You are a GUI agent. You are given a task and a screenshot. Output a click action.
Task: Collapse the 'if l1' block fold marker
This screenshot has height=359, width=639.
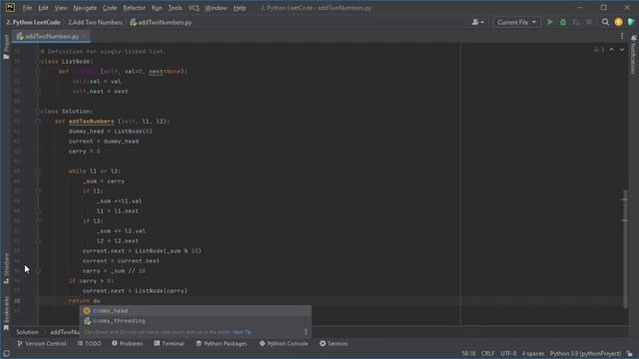pos(38,190)
